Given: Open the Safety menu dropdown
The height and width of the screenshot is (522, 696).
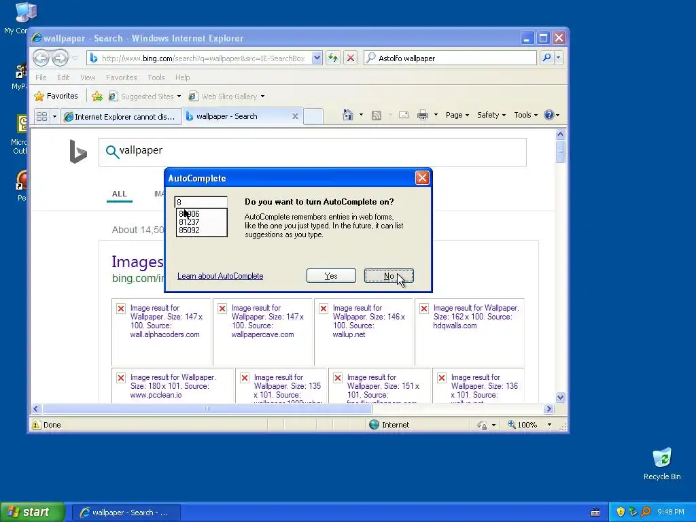Looking at the screenshot, I should [491, 115].
